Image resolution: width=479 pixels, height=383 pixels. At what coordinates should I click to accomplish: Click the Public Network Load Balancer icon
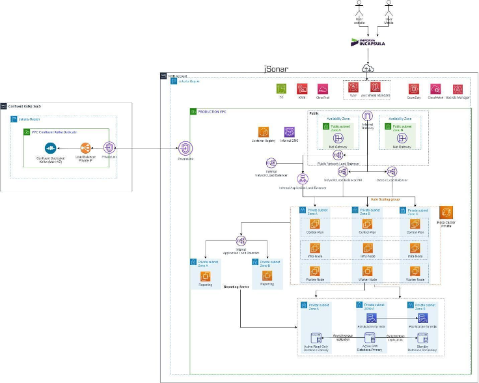click(x=338, y=156)
